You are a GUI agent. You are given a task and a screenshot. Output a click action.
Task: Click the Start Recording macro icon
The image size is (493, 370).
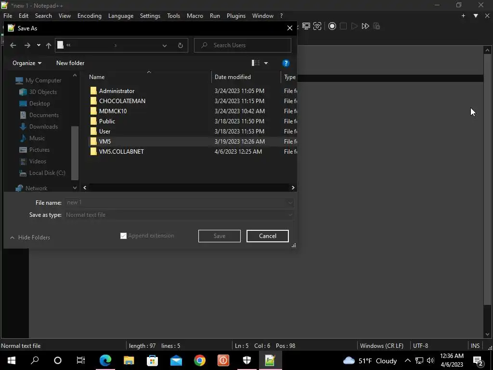(332, 26)
